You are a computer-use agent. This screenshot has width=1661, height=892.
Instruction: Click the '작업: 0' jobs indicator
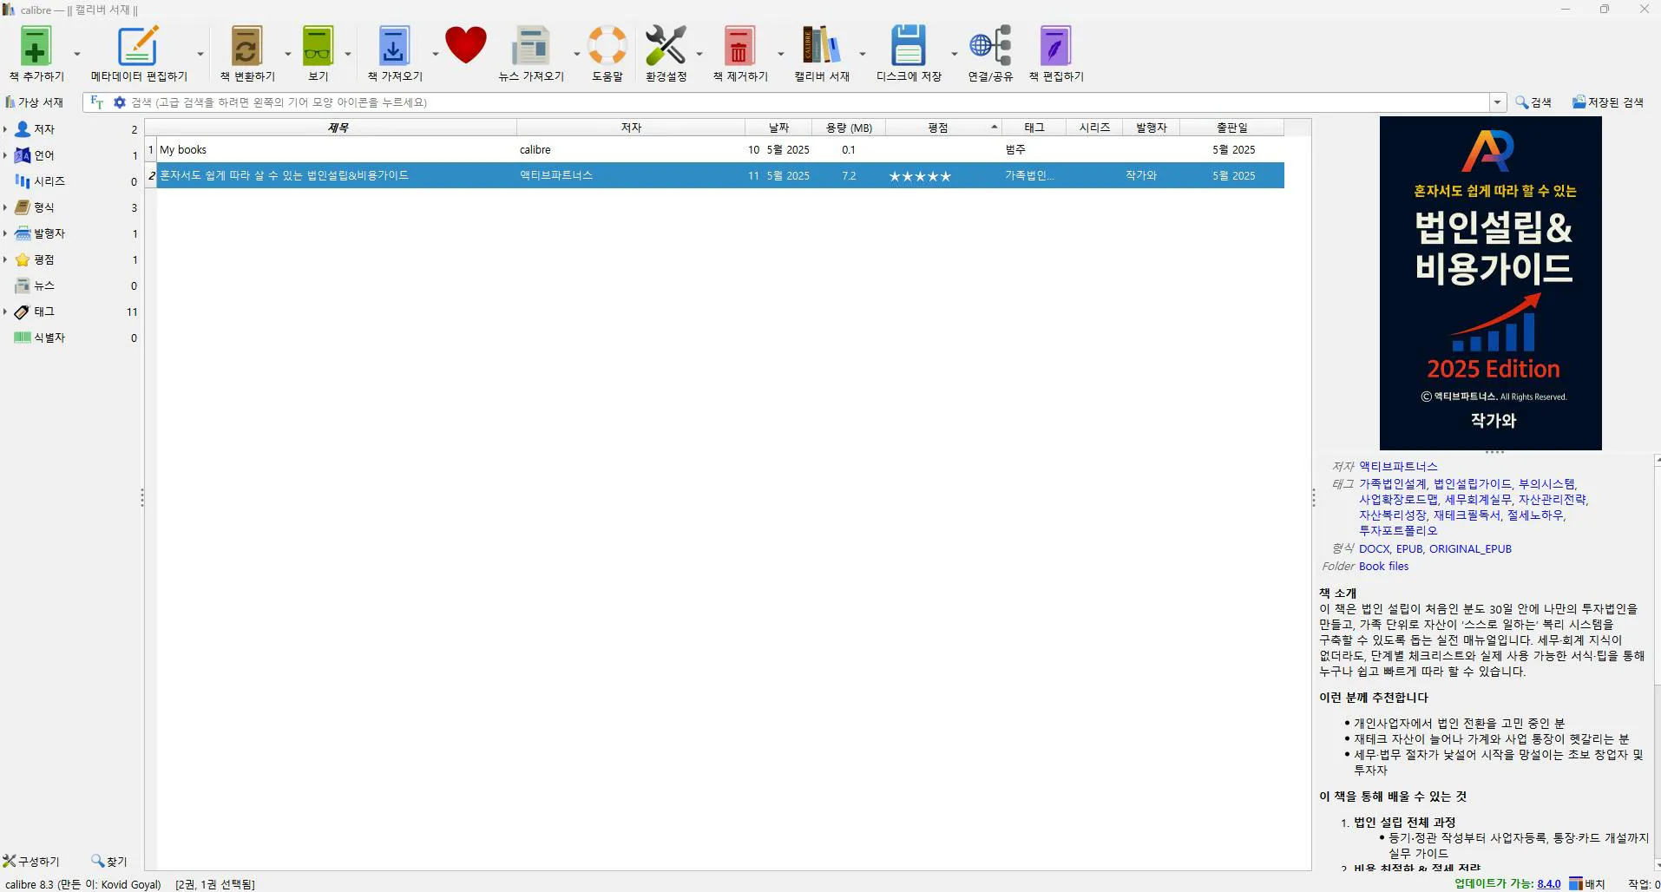[x=1643, y=884]
